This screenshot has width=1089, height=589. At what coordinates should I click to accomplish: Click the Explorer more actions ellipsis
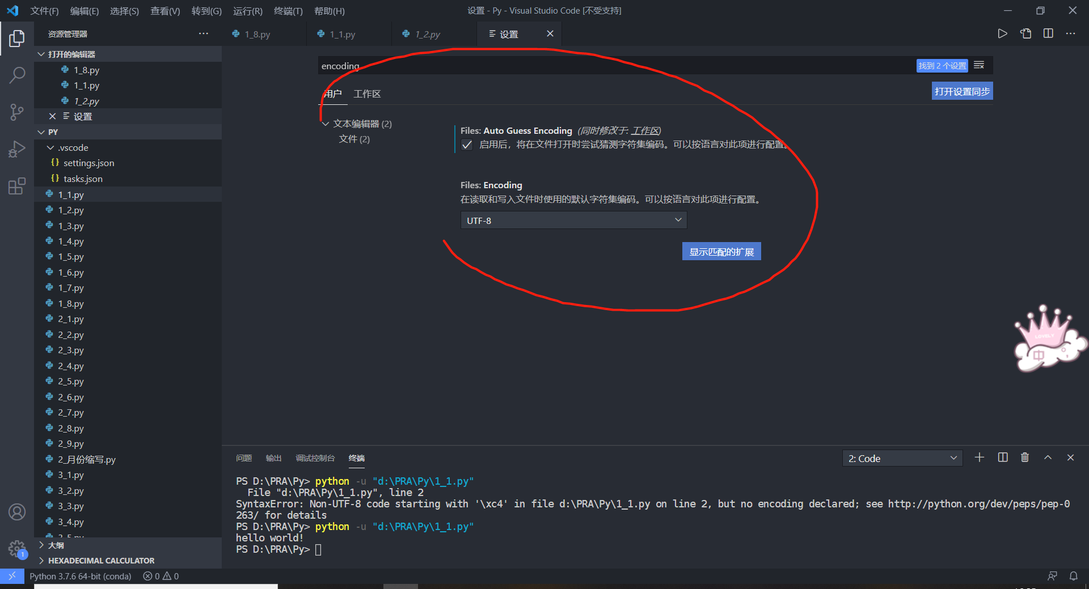click(204, 34)
